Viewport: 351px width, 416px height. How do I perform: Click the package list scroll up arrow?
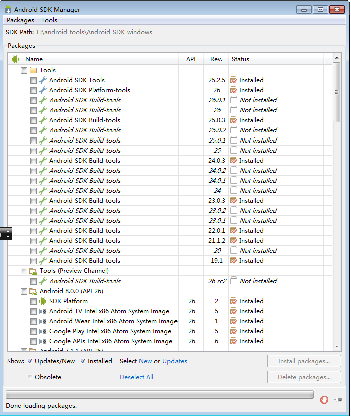[x=337, y=58]
